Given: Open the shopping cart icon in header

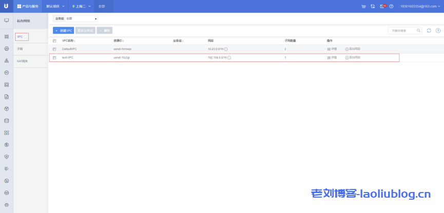Looking at the screenshot, I should pos(363,7).
